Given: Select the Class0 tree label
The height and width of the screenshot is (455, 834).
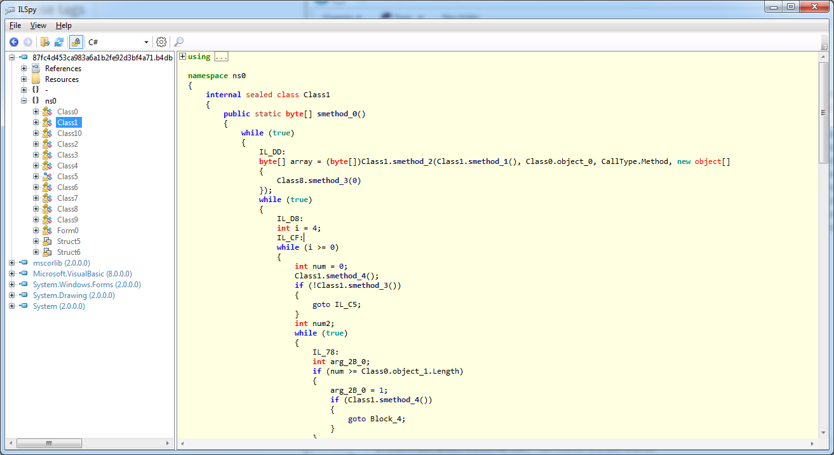Looking at the screenshot, I should point(67,112).
